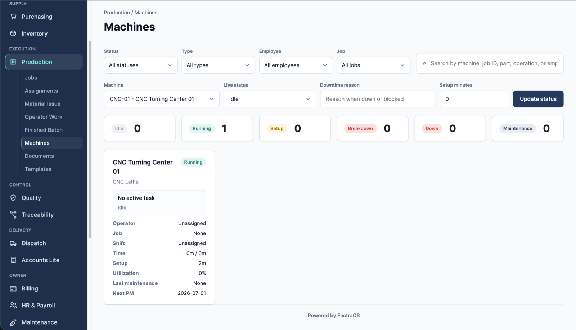The image size is (576, 330).
Task: Select the Templates submenu item
Action: 52,169
